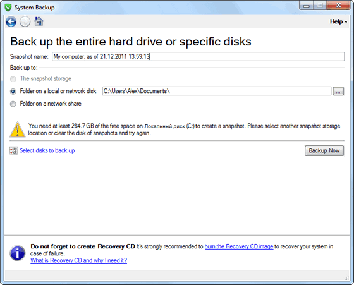This screenshot has width=354, height=285.
Task: Click the blue information icon
Action: coord(18,253)
